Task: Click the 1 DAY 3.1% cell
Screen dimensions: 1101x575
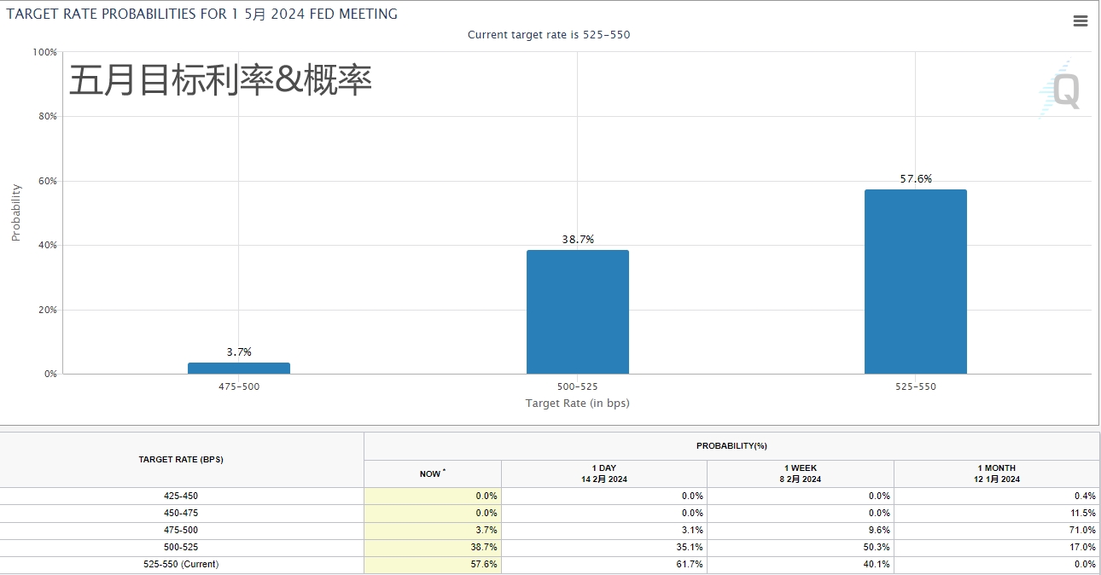Action: (x=604, y=531)
